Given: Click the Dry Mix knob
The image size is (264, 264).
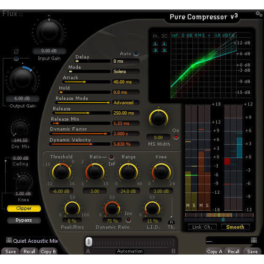Looking at the screenshot, I should [x=20, y=129].
